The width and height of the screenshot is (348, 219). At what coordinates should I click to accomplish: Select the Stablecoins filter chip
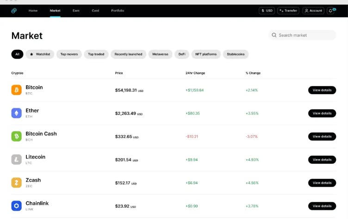point(236,54)
